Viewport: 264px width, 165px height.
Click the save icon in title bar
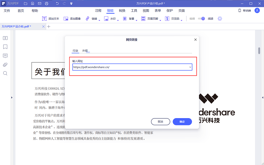click(x=32, y=3)
